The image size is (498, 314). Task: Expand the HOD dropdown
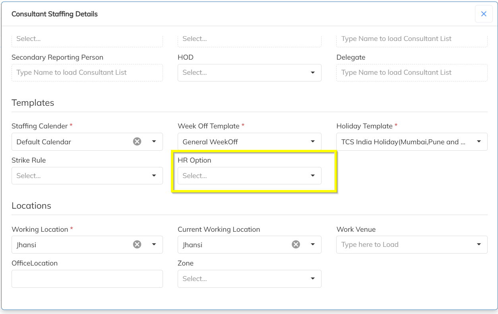pos(313,73)
